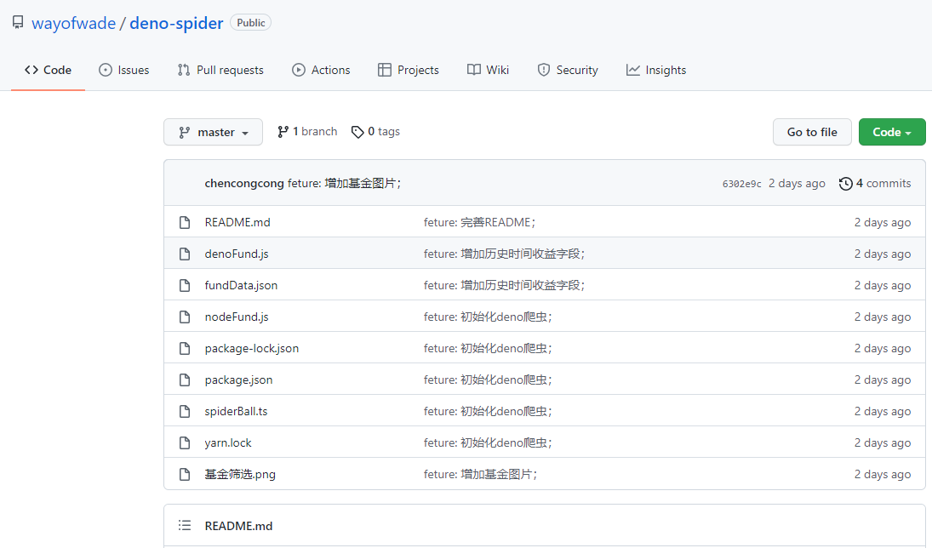Open latest commit message about 增加基金图片
932x548 pixels.
344,183
